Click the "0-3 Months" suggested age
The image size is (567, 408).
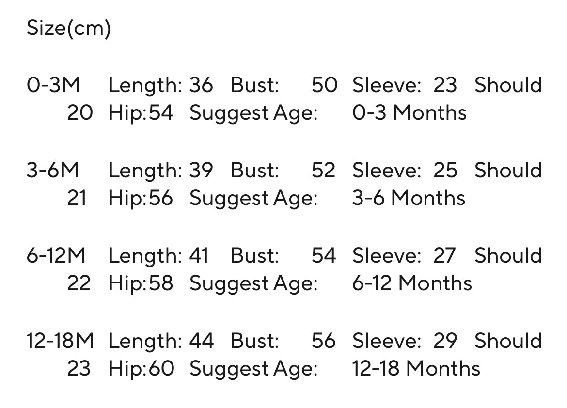click(409, 113)
